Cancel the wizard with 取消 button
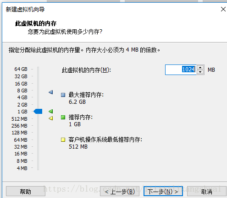The image size is (227, 198). tap(207, 191)
